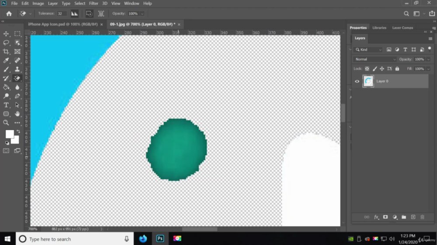Open the File menu
Viewport: 437px width, 245px height.
(14, 3)
